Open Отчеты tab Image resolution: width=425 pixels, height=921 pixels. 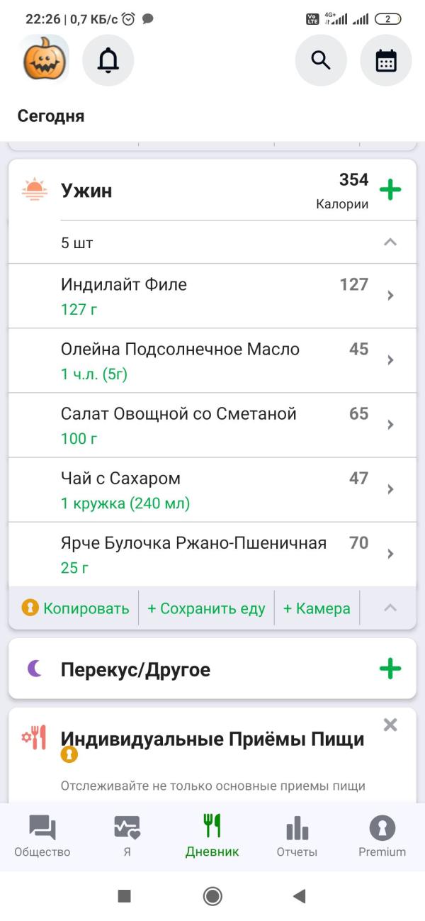(297, 837)
